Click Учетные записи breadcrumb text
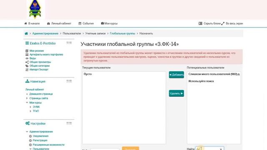 [x=96, y=33]
